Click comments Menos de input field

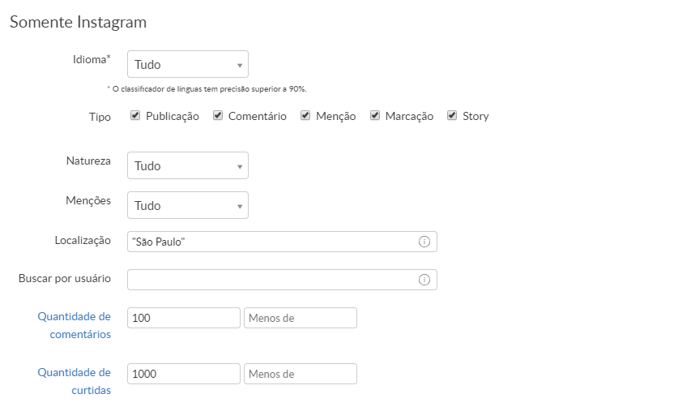tap(301, 318)
